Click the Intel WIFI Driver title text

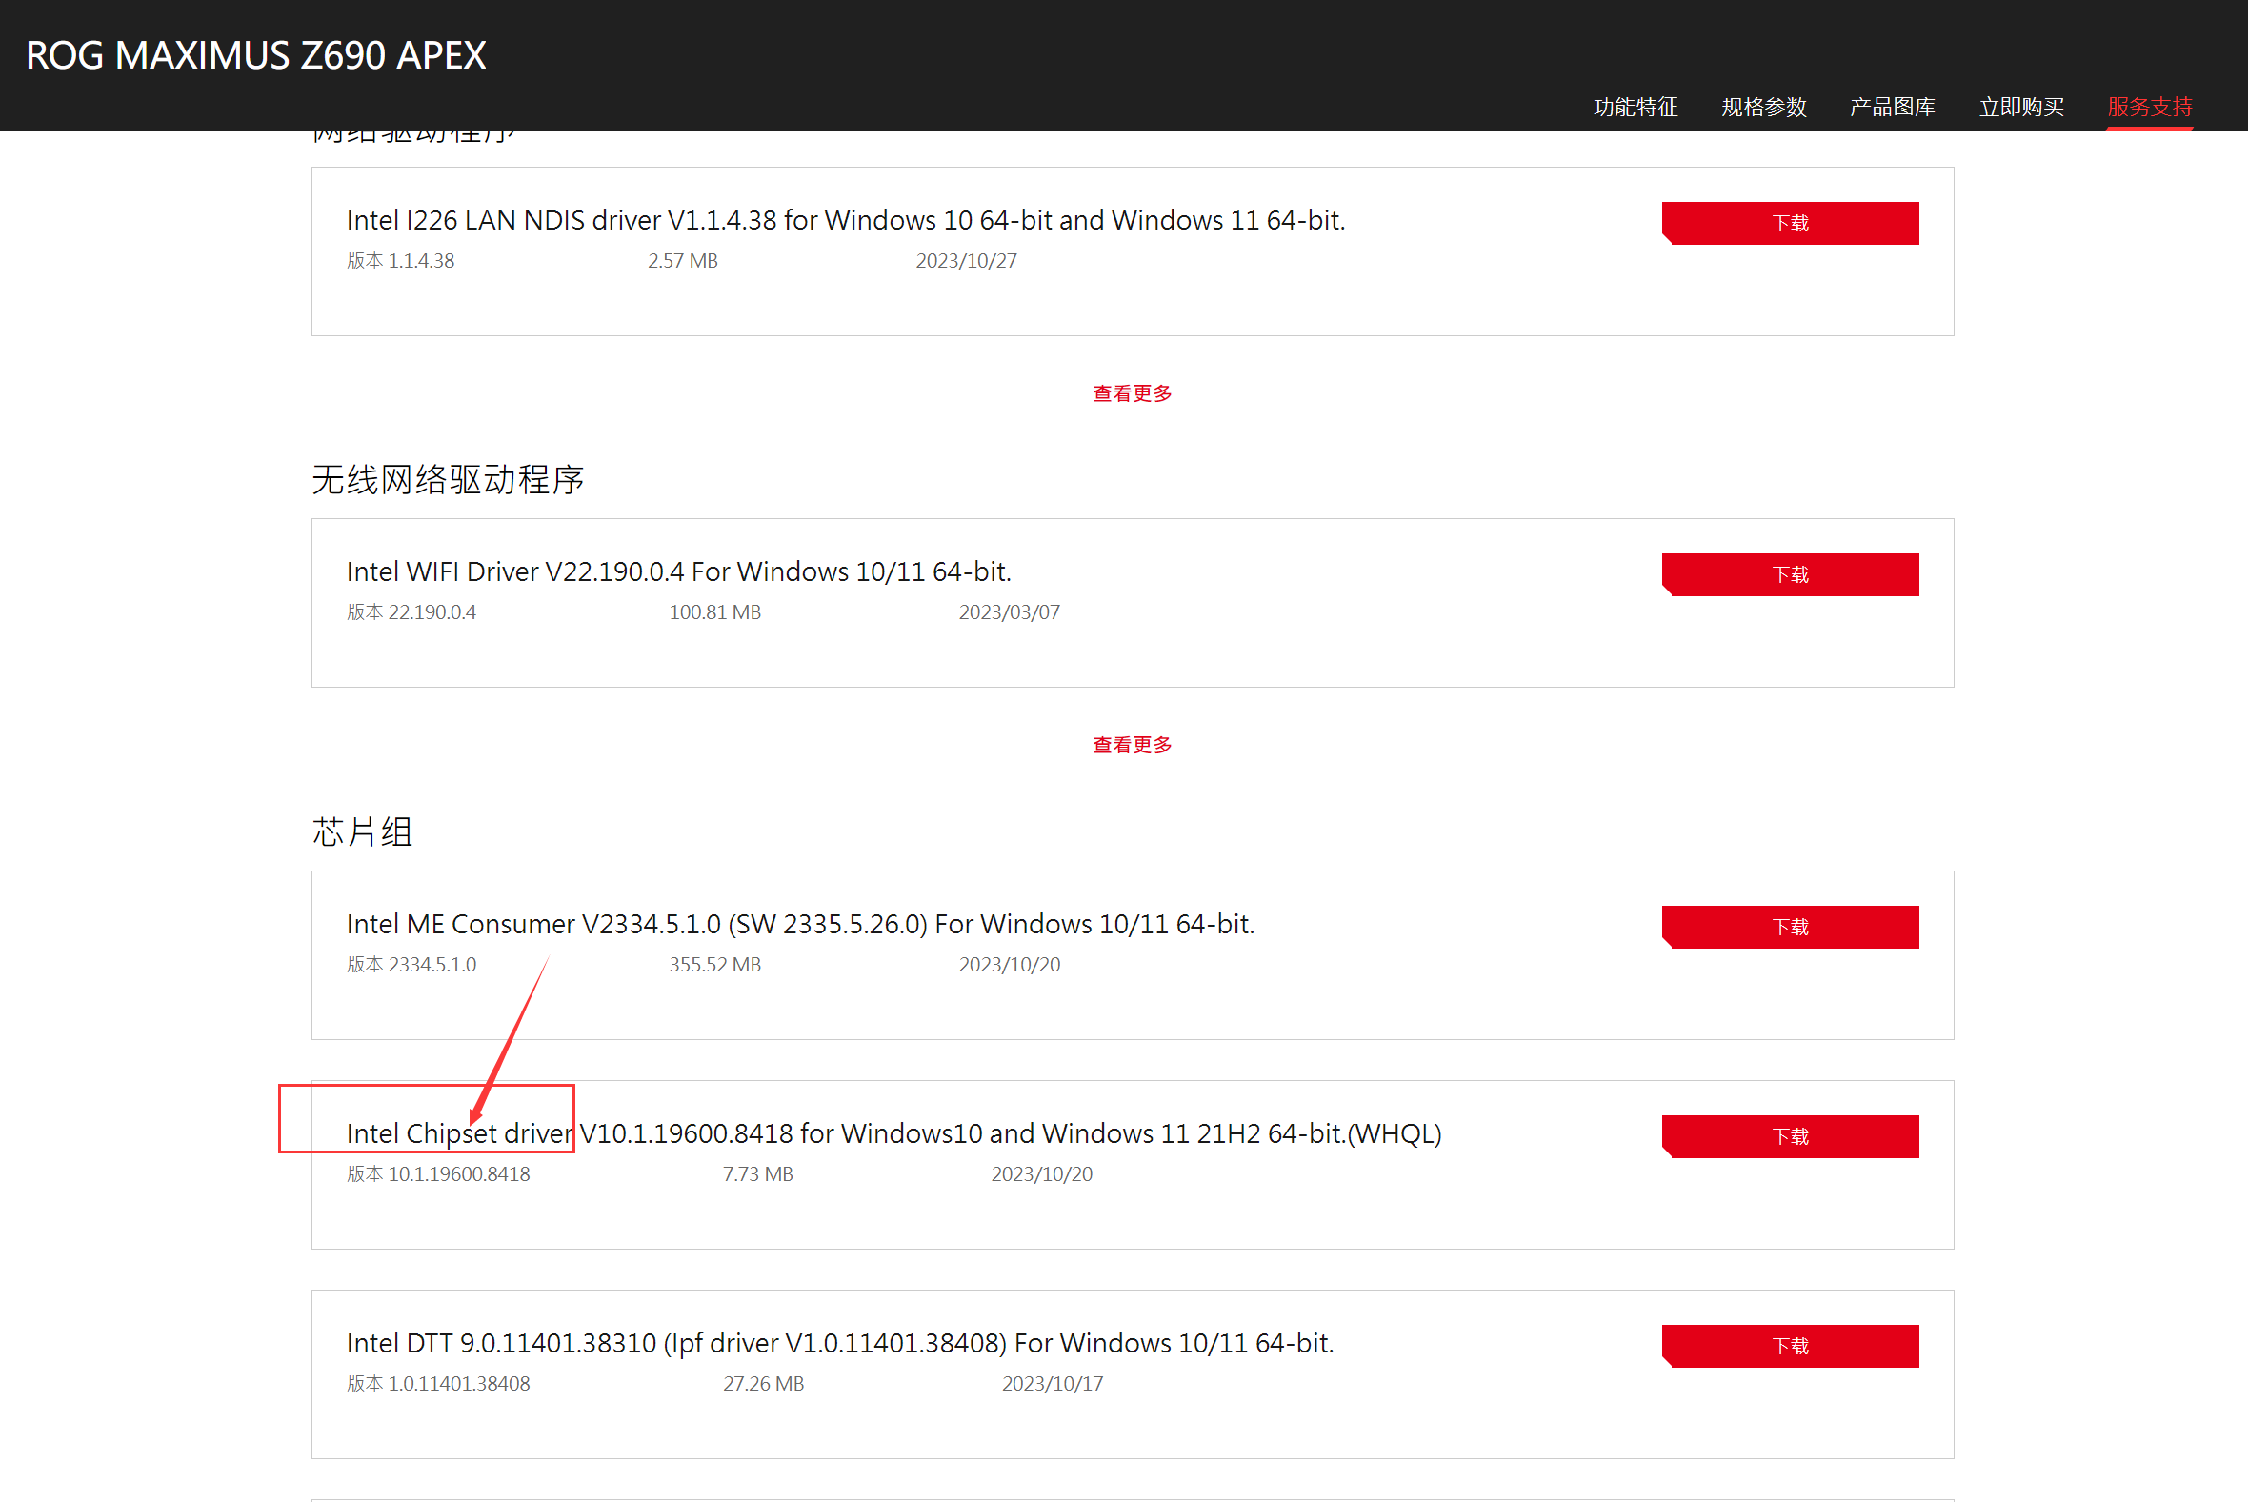679,571
